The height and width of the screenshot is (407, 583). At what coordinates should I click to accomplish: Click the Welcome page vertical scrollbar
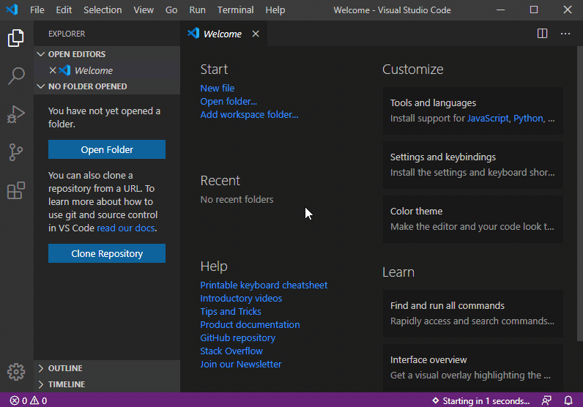pyautogui.click(x=579, y=193)
